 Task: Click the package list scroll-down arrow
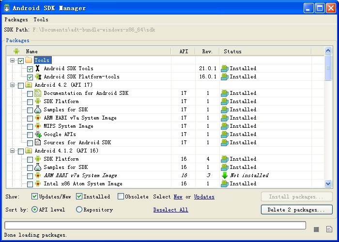coord(328,184)
